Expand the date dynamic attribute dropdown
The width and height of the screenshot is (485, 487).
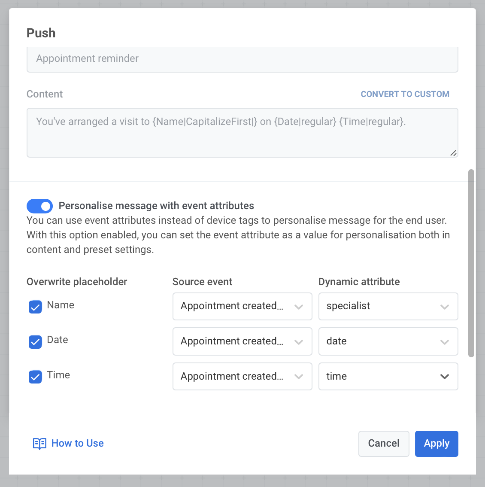point(388,341)
